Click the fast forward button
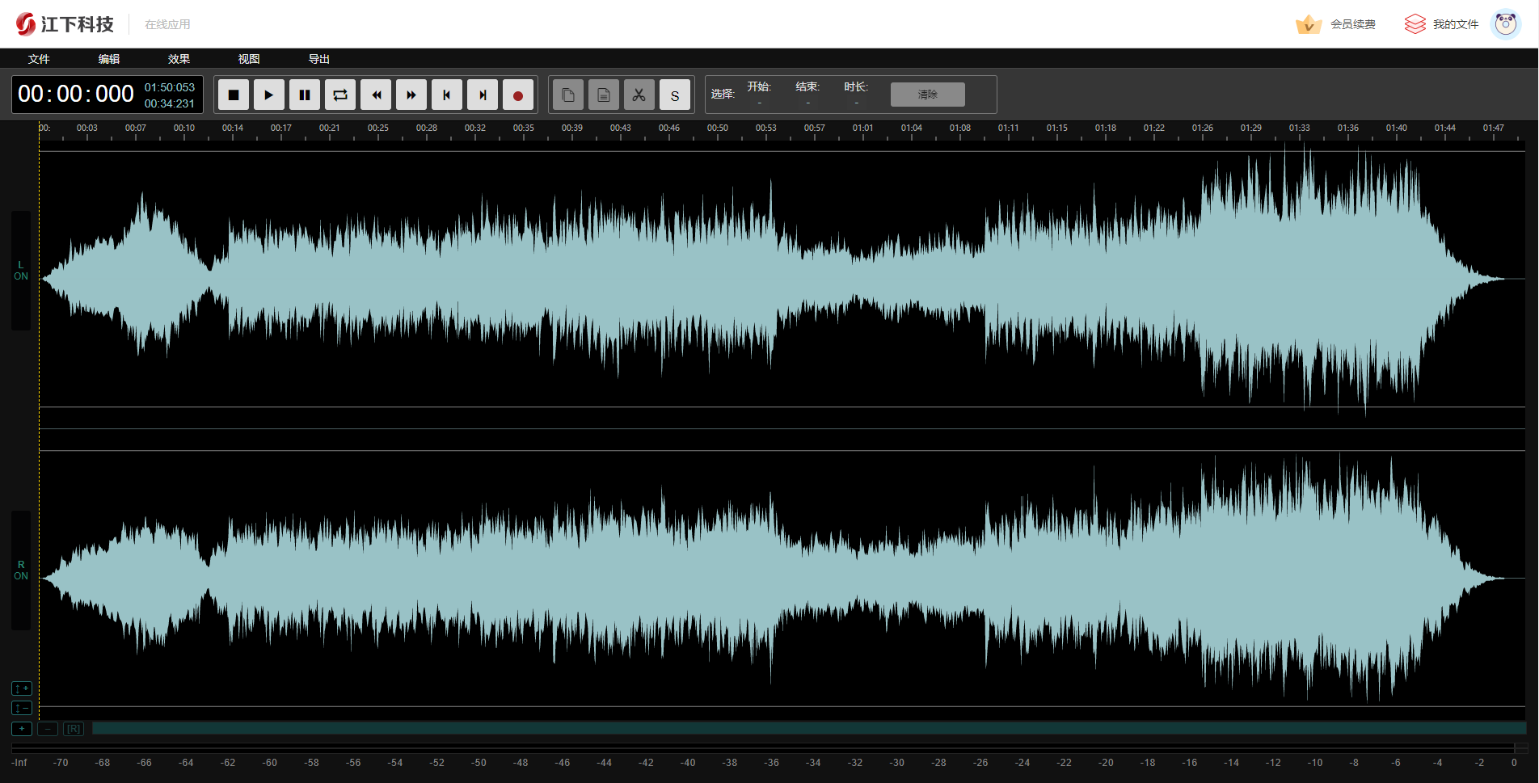This screenshot has height=783, width=1539. (x=411, y=95)
